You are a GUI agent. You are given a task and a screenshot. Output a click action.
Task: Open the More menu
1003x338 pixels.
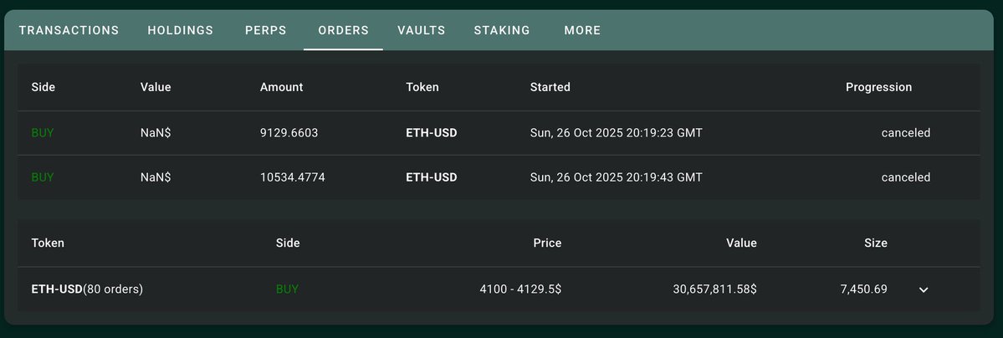coord(582,30)
